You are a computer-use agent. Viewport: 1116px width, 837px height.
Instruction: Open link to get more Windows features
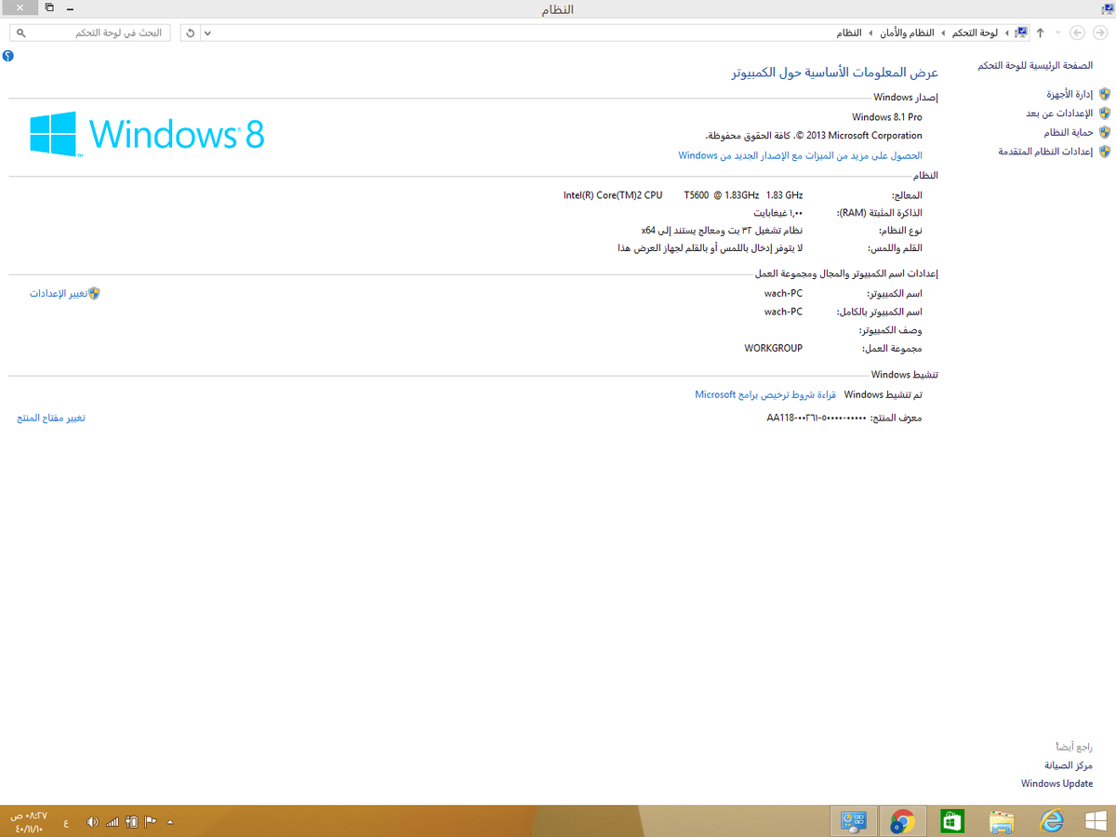pyautogui.click(x=801, y=155)
